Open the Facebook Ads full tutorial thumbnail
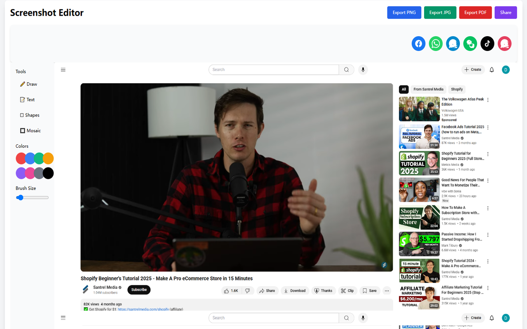The width and height of the screenshot is (527, 329). click(x=419, y=137)
